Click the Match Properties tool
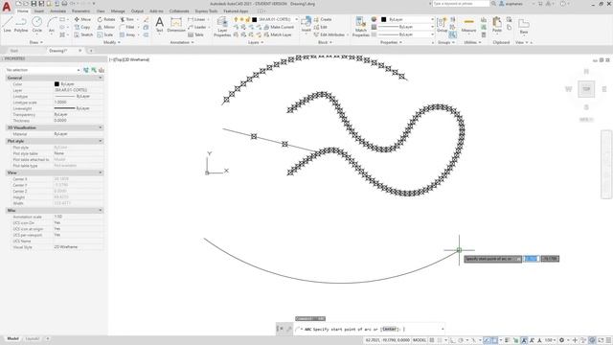Viewport: 613px width, 345px height. 360,27
